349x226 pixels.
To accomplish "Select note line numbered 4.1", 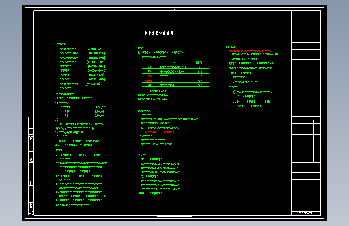I will point(161,53).
